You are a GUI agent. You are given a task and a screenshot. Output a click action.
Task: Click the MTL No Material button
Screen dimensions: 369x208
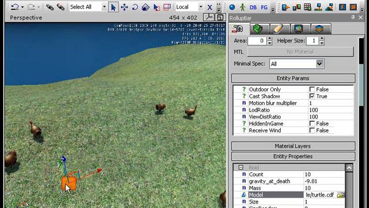tap(300, 52)
